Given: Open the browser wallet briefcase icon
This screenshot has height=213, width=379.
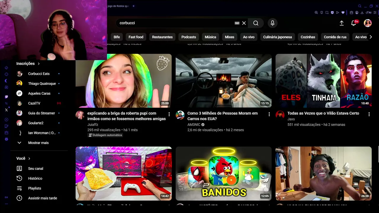Looking at the screenshot, I should pos(351,13).
